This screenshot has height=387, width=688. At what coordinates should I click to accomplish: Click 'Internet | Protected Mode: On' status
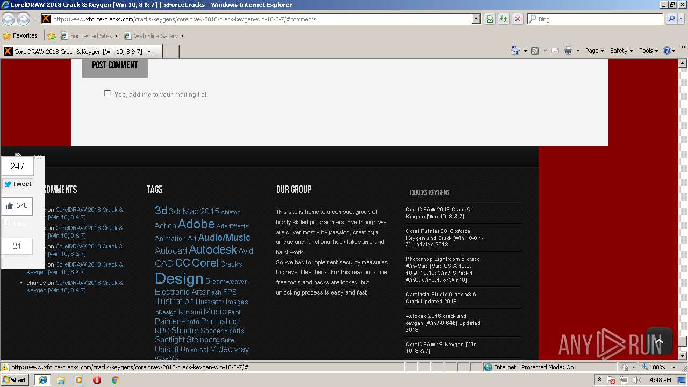point(534,367)
